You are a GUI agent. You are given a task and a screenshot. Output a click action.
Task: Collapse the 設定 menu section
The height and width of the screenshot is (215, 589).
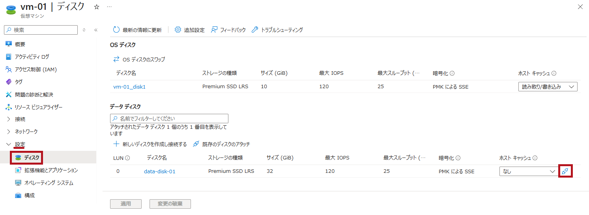coord(9,145)
